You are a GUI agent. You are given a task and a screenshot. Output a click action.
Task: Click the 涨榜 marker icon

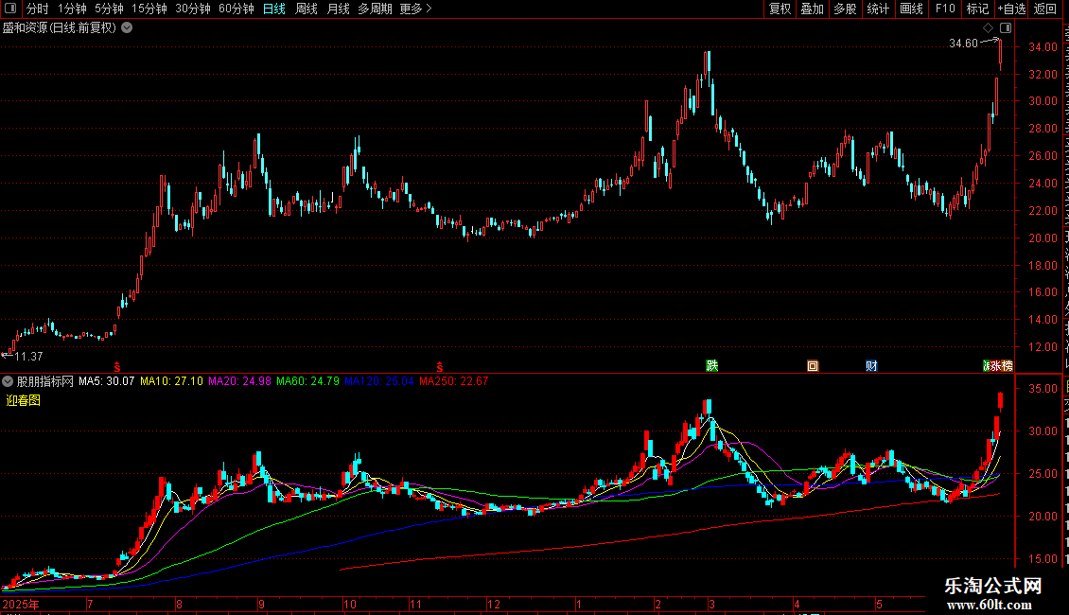(x=997, y=366)
